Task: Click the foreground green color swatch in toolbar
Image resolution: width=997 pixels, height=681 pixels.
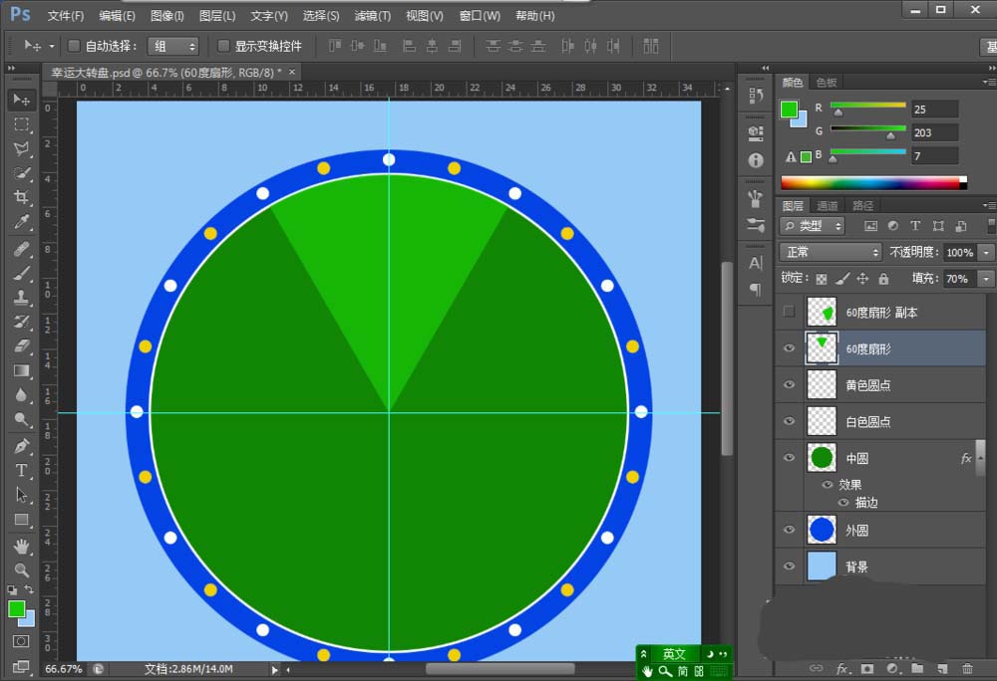Action: tap(17, 608)
